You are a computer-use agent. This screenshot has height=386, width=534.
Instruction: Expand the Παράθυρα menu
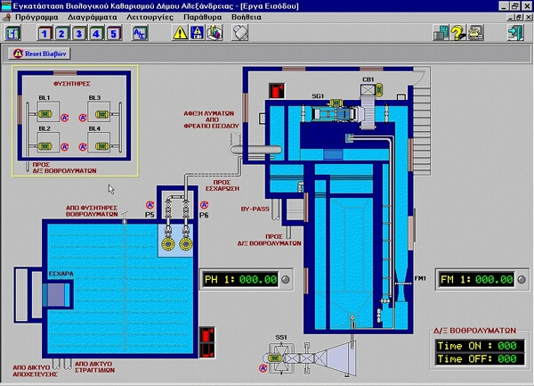[x=230, y=15]
